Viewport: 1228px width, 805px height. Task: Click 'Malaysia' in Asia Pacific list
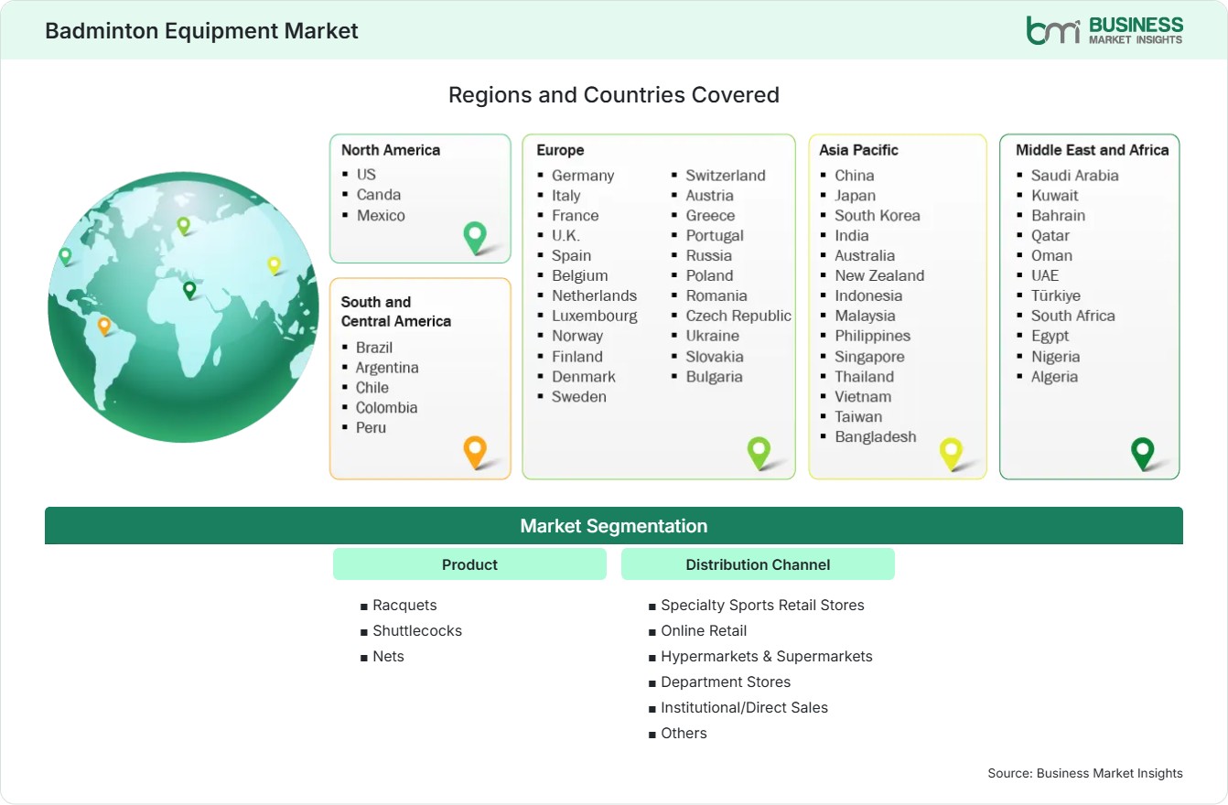865,317
